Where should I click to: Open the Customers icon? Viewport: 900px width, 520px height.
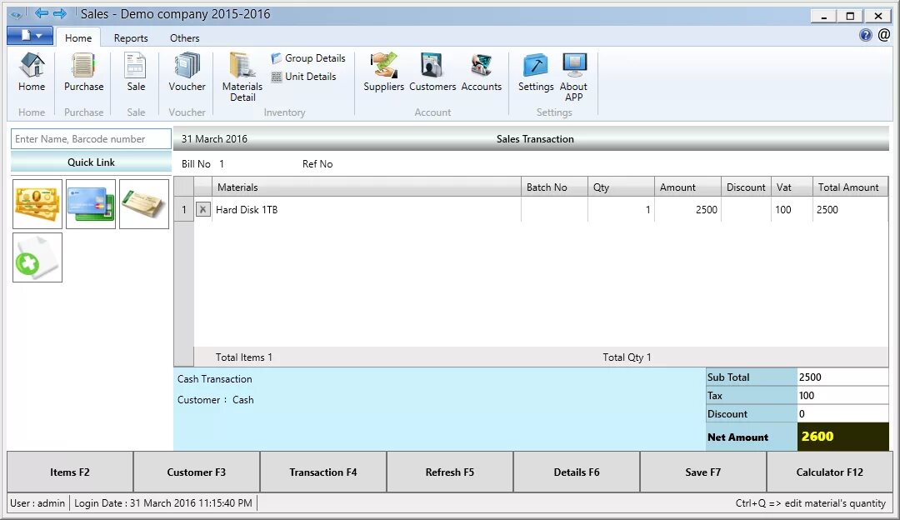[x=432, y=72]
